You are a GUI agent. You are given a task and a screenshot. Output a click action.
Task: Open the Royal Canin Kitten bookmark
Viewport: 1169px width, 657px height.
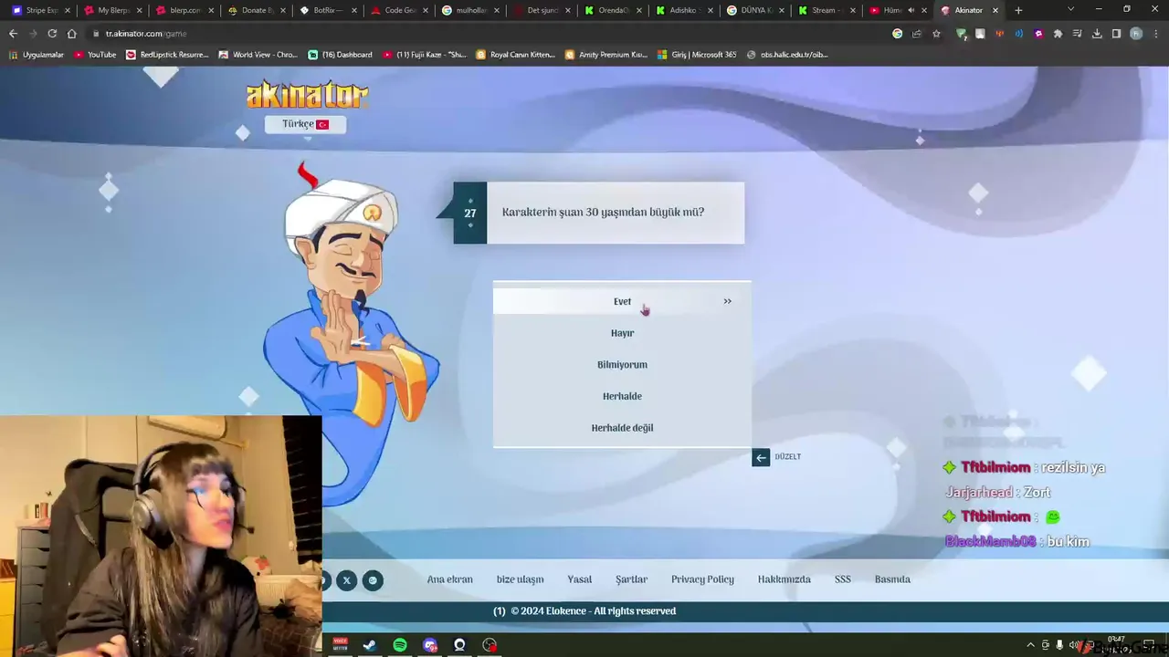click(x=515, y=55)
